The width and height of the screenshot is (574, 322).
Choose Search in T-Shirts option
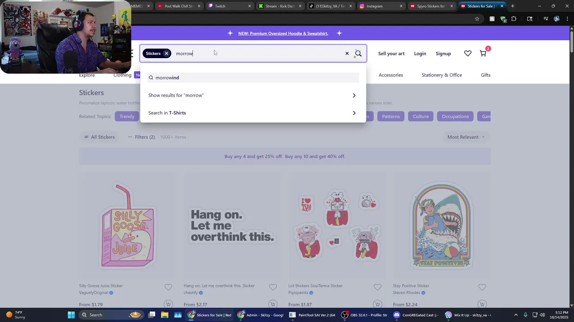pyautogui.click(x=253, y=113)
